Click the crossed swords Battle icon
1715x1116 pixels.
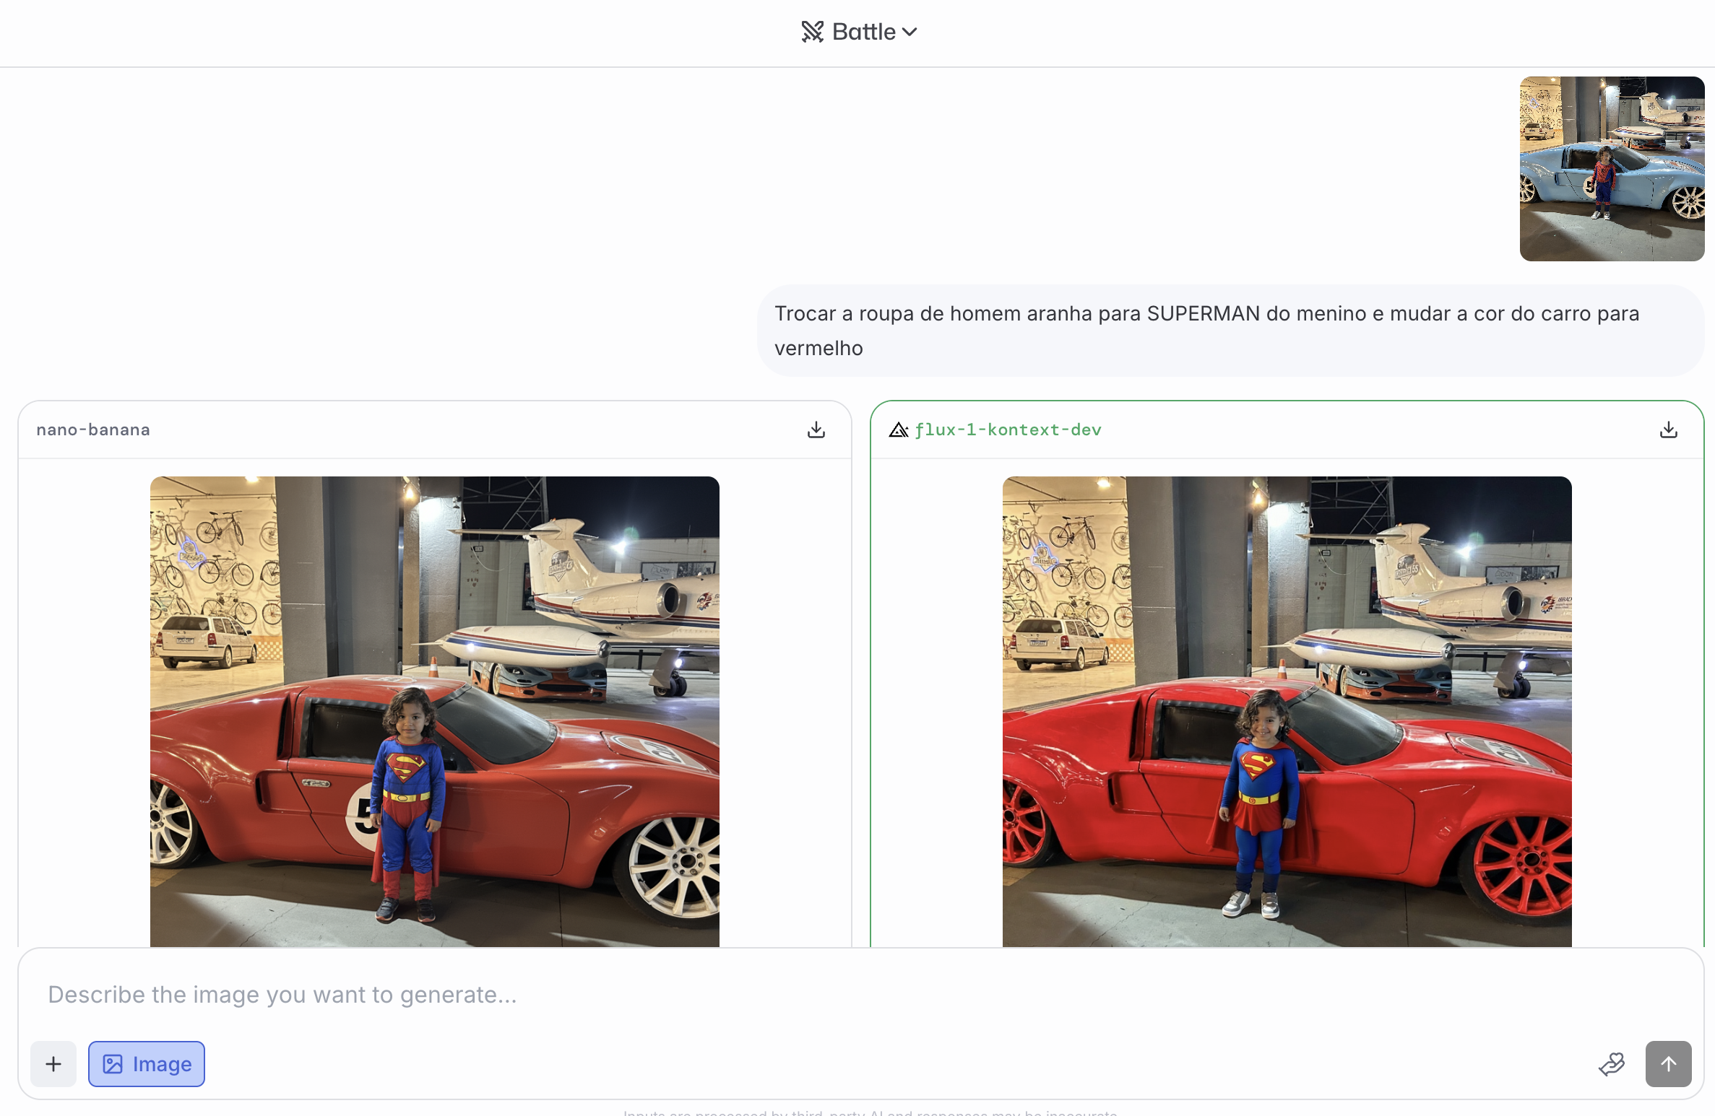(x=812, y=32)
